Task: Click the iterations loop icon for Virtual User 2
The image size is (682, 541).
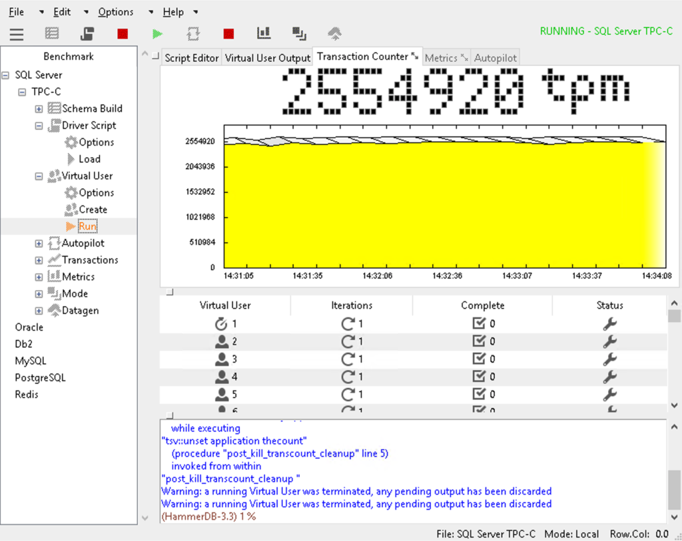Action: tap(348, 341)
